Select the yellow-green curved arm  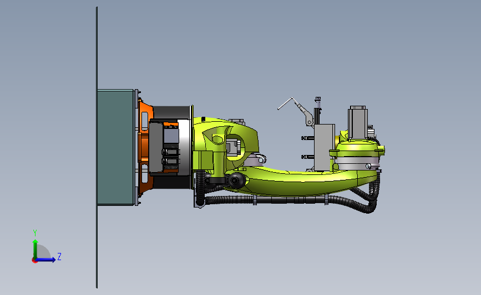click(303, 182)
